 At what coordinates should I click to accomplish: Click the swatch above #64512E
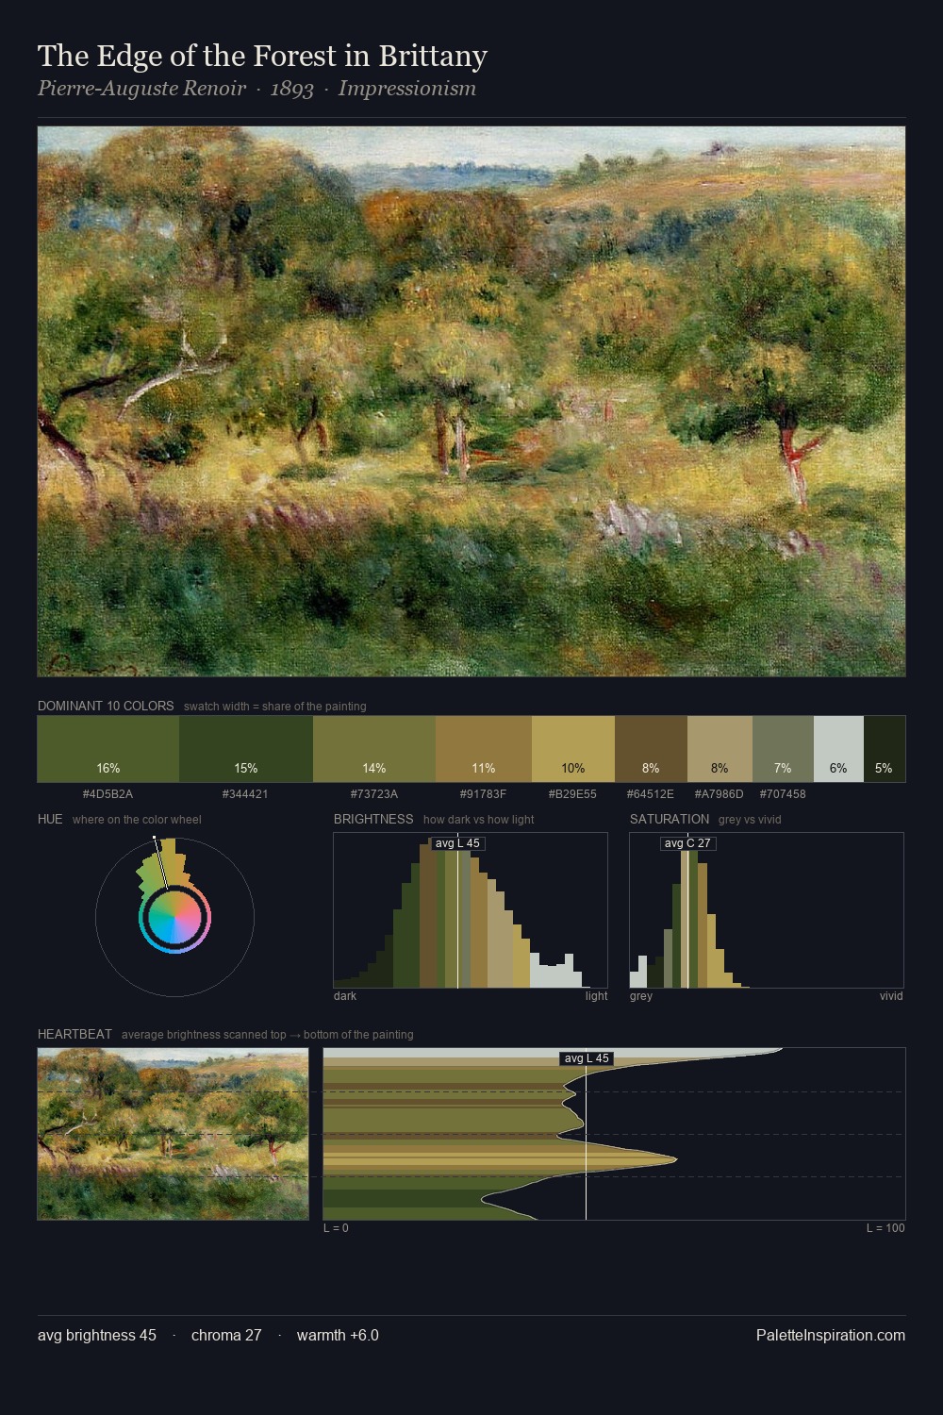click(x=651, y=749)
